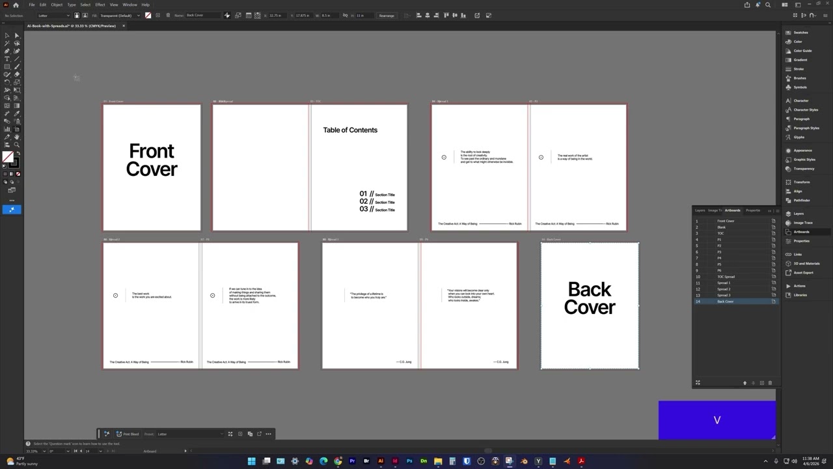Open Artboards panel flyout menu
The width and height of the screenshot is (833, 469).
[x=777, y=210]
